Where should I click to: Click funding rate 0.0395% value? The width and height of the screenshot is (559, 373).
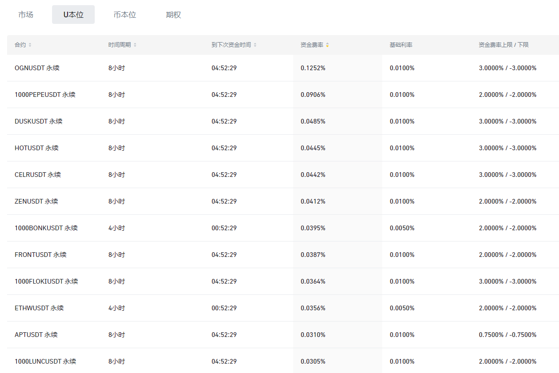pyautogui.click(x=313, y=228)
